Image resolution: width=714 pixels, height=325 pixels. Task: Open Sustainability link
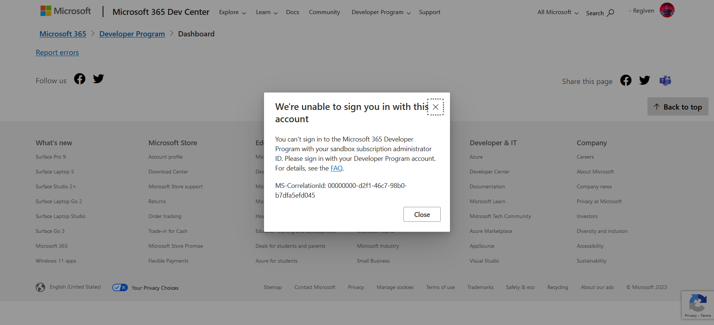pyautogui.click(x=592, y=261)
